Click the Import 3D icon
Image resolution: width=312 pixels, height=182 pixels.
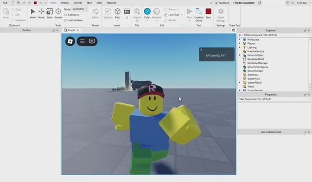137,12
